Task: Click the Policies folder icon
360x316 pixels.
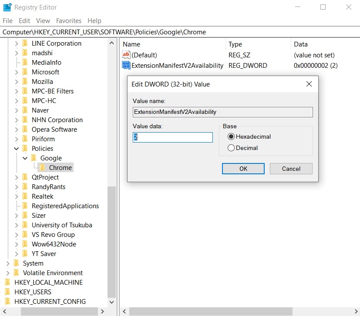Action: pyautogui.click(x=25, y=148)
